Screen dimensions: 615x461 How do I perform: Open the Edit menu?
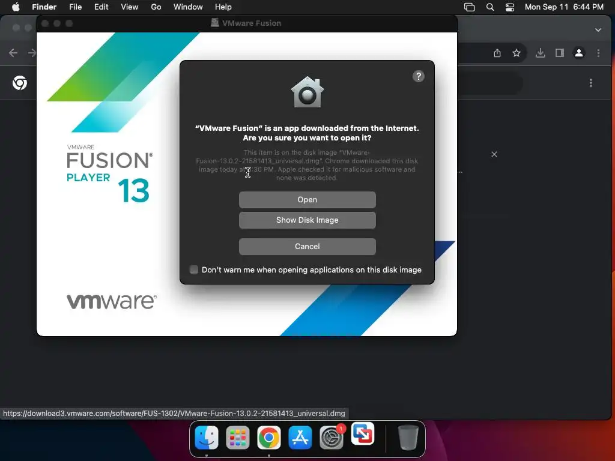click(x=101, y=7)
